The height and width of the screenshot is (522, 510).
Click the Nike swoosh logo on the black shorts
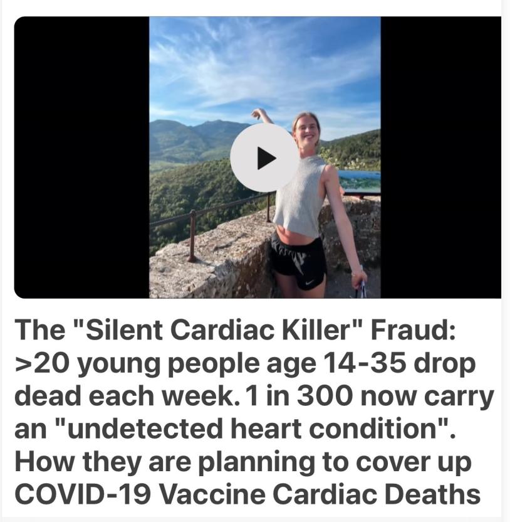[x=310, y=283]
